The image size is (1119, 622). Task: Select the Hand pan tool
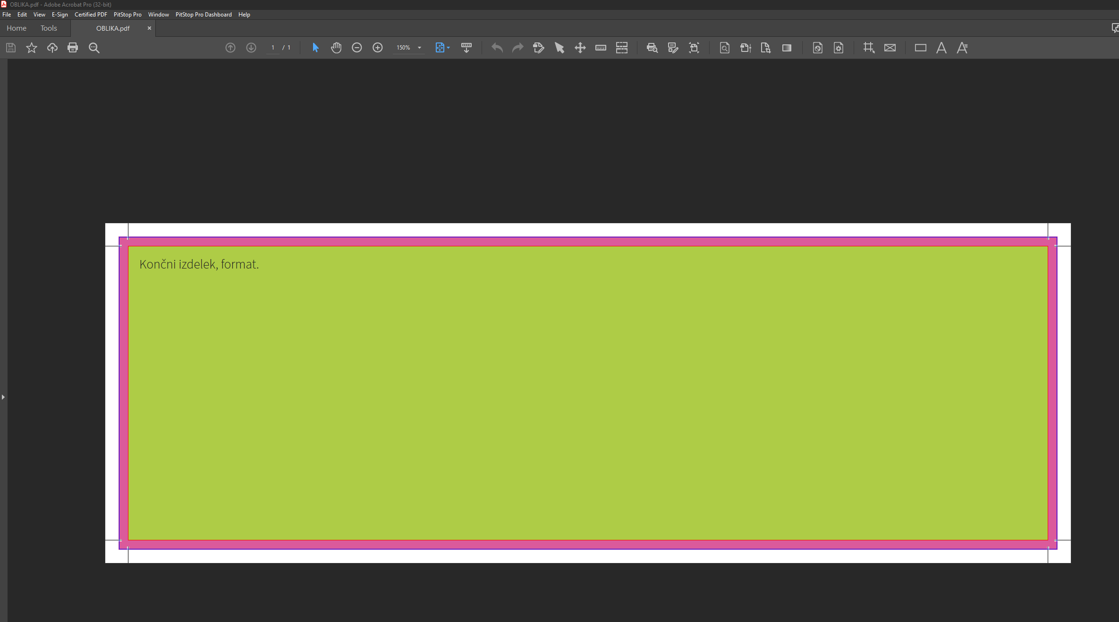click(x=336, y=48)
